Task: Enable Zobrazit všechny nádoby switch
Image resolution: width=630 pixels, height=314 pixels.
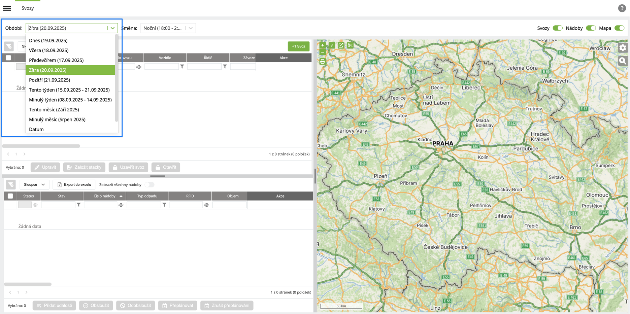Action: 150,184
